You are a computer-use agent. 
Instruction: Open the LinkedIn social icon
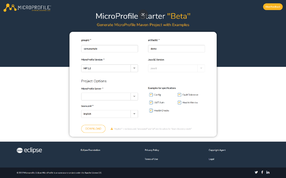tap(268, 172)
